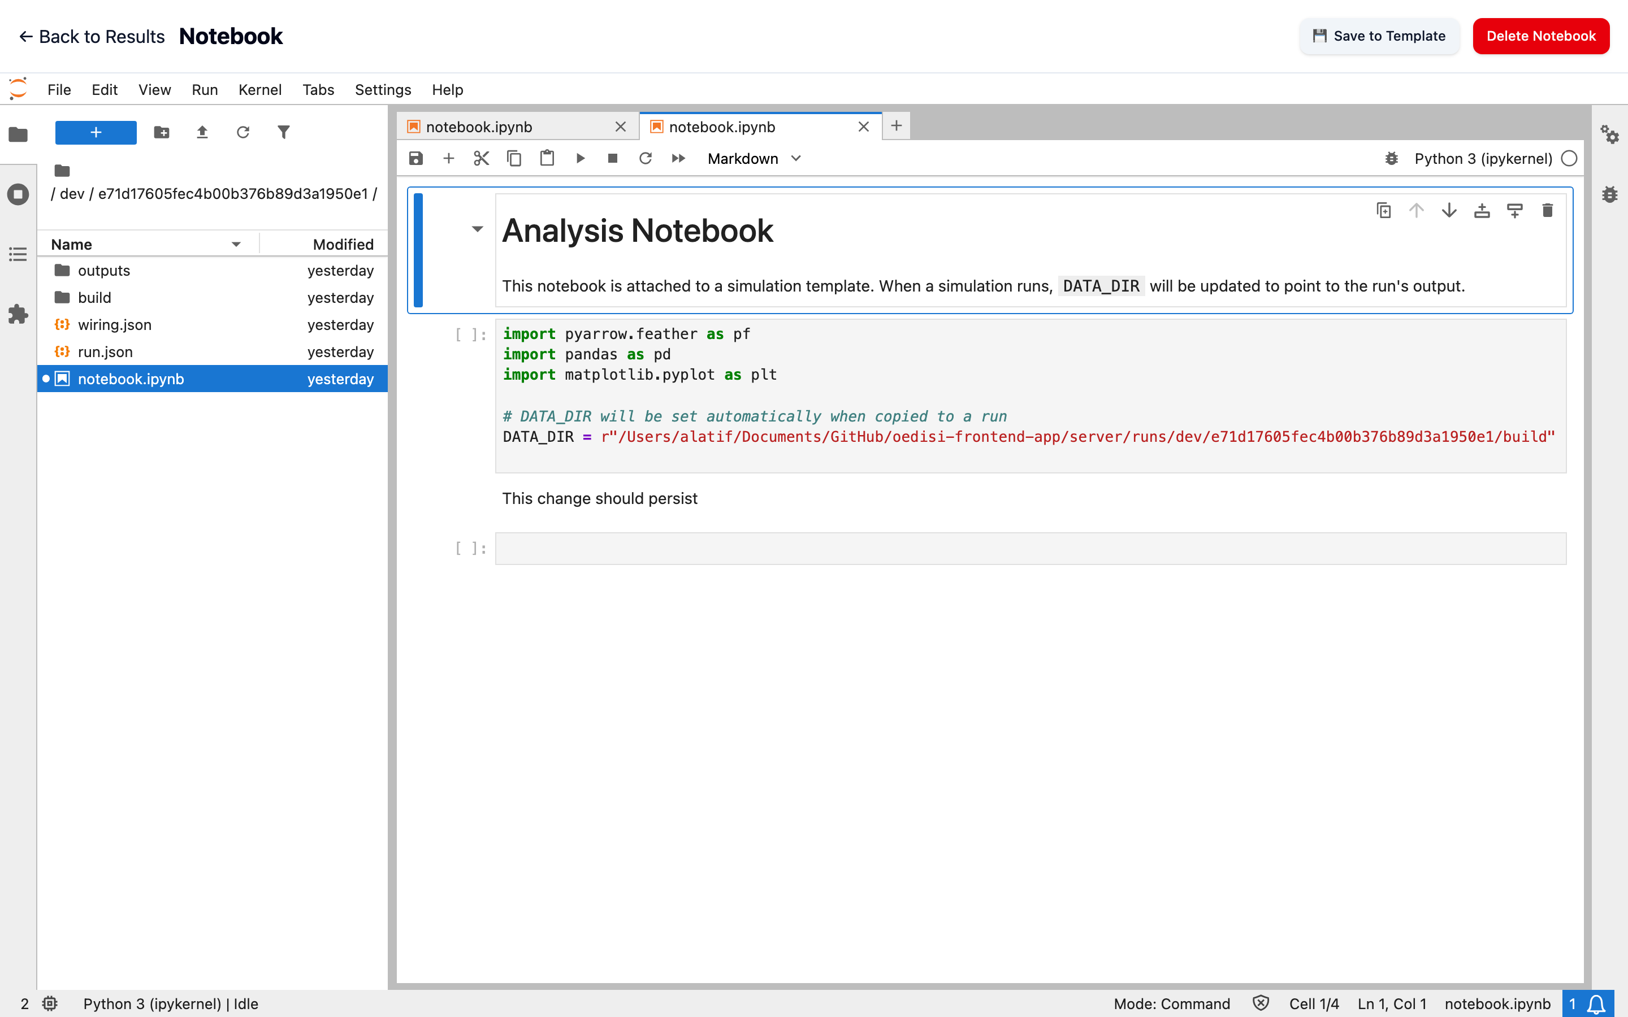
Task: Open a new launcher tab with plus
Action: [896, 126]
